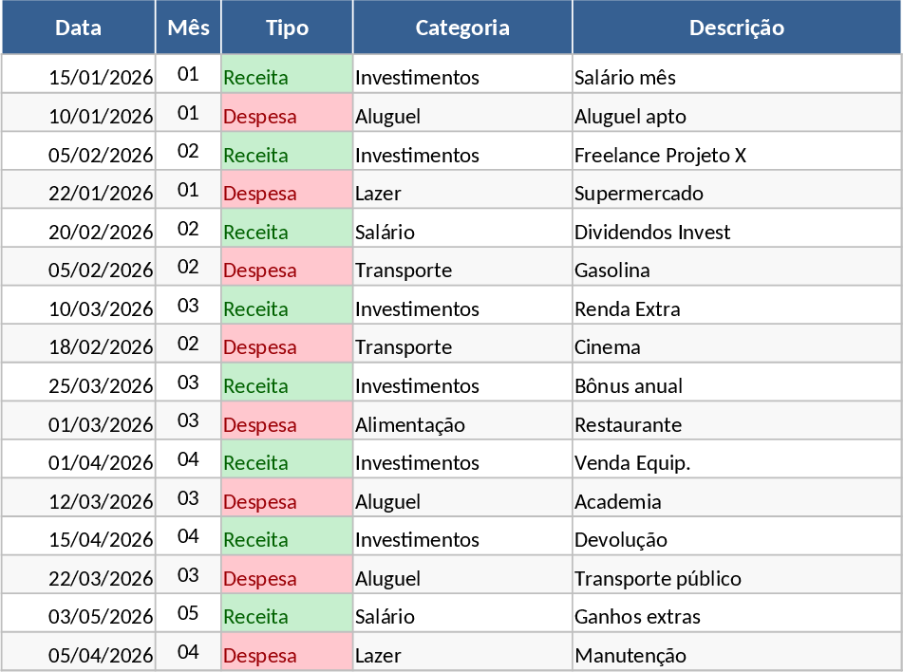
Task: Click the Data column header
Action: [x=78, y=28]
